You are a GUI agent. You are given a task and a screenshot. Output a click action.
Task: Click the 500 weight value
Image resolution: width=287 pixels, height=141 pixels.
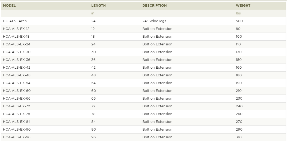239,21
